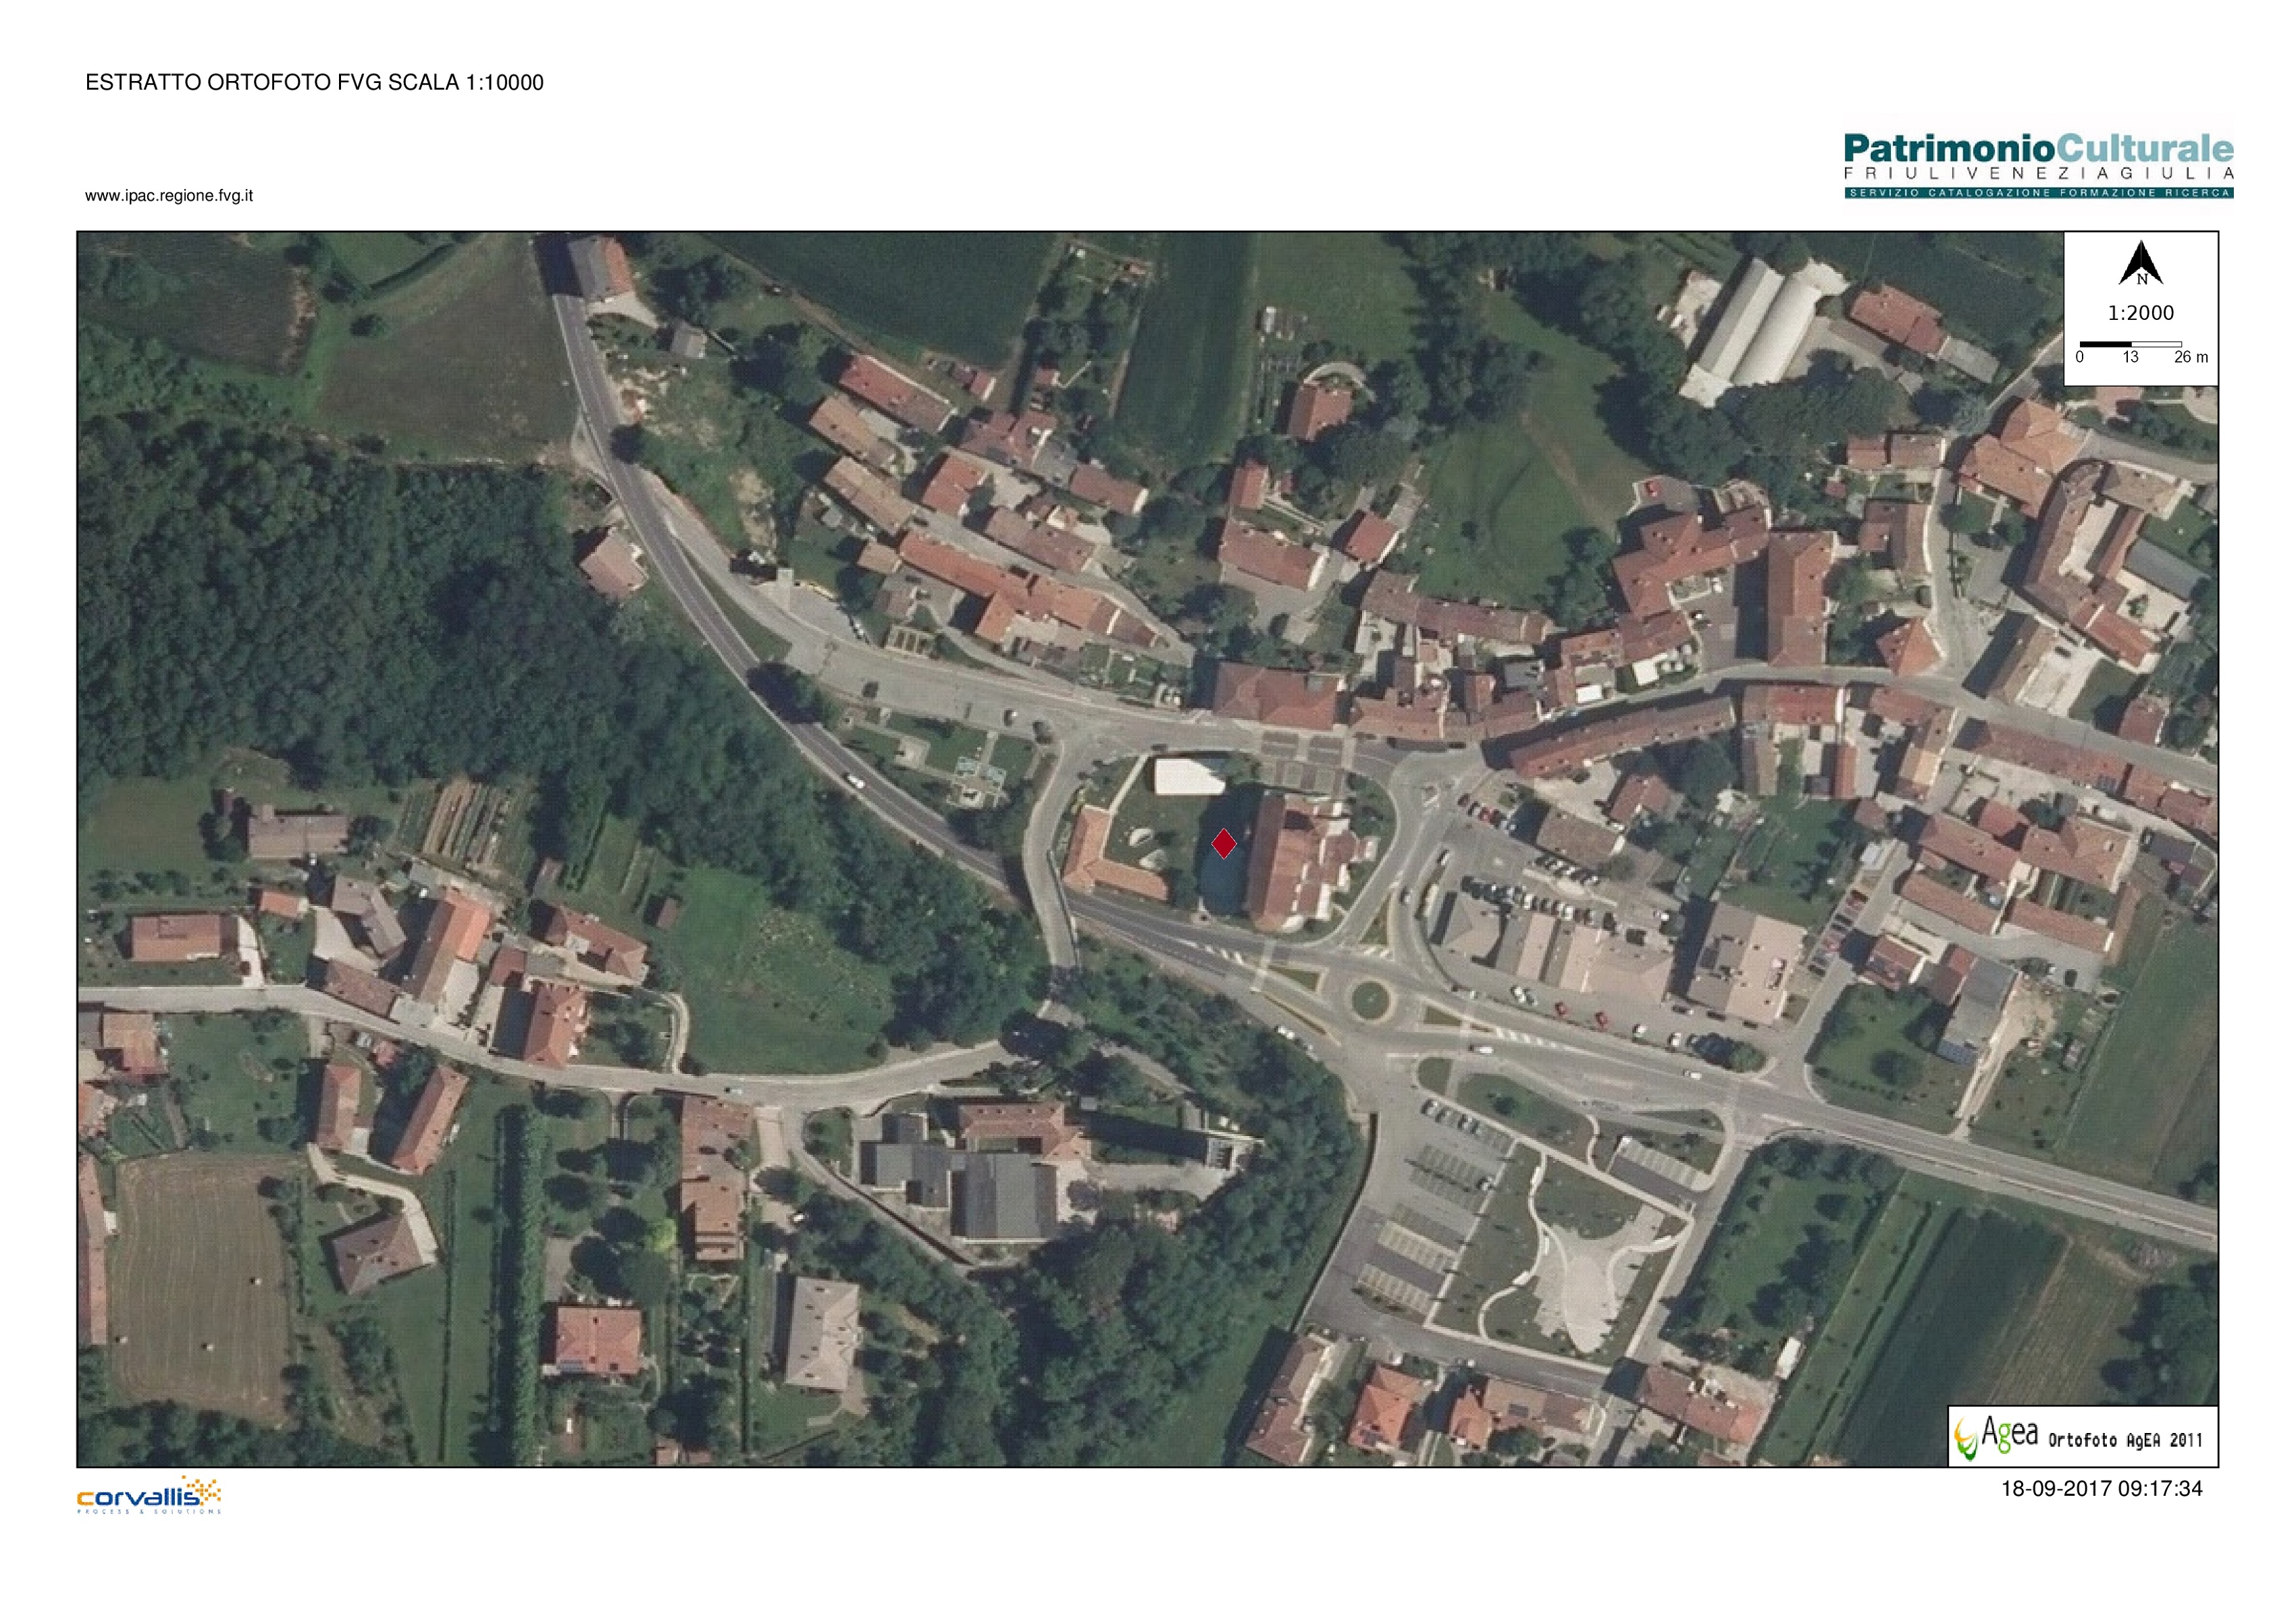Click the 'FRIULI VENEZIA GIULIA' text
This screenshot has width=2296, height=1622.
[x=2039, y=174]
